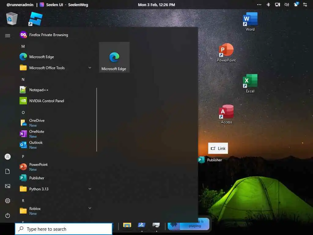Open the network devices icon in top bar
313x235 pixels.
tap(278, 5)
